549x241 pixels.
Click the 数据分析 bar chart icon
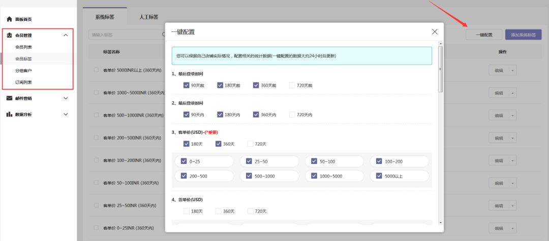[9, 115]
